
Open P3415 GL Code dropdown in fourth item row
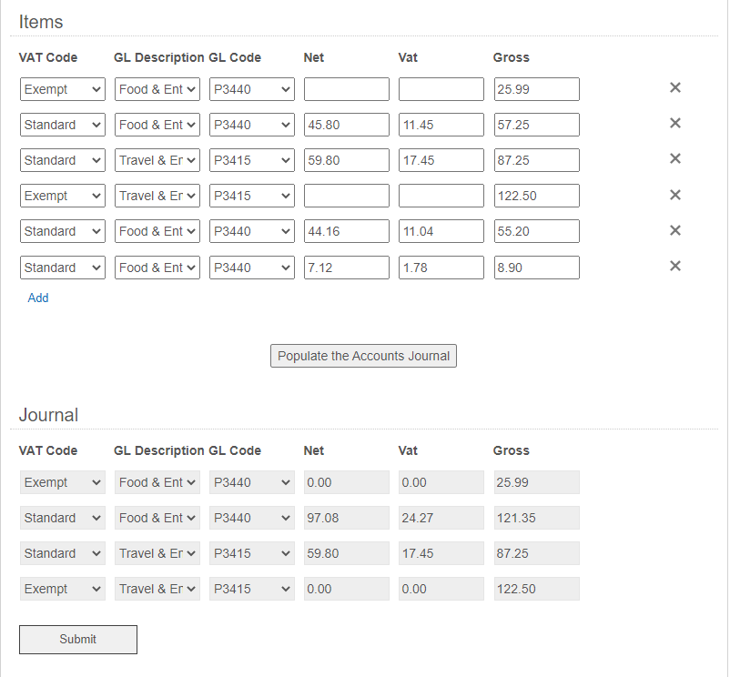[252, 196]
